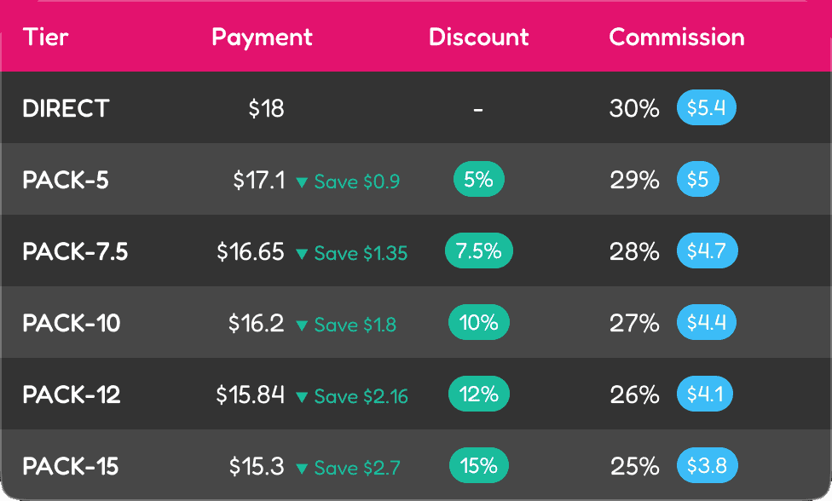Select the PACK-10 tier row label
The width and height of the screenshot is (832, 501).
[71, 324]
